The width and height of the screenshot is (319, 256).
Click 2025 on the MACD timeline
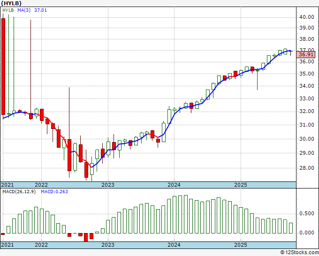(x=241, y=245)
